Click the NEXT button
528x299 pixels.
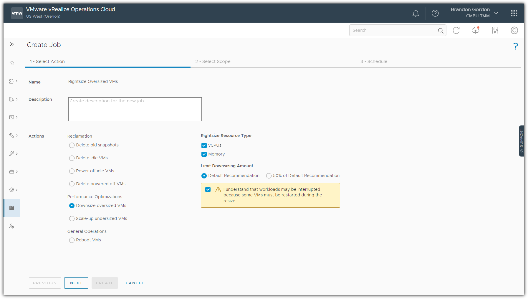point(76,283)
